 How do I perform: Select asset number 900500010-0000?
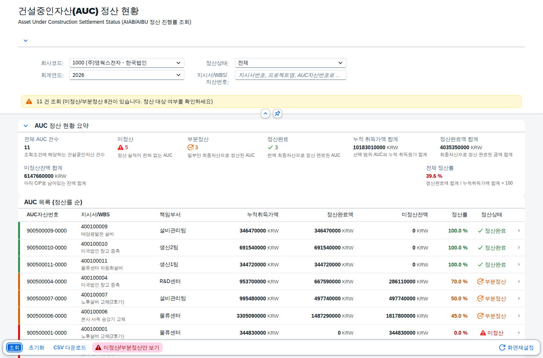point(47,248)
